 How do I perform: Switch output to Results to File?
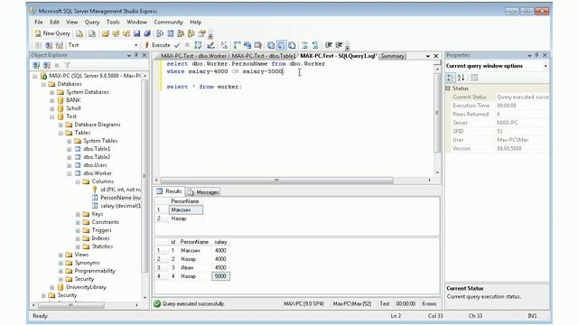pyautogui.click(x=292, y=45)
